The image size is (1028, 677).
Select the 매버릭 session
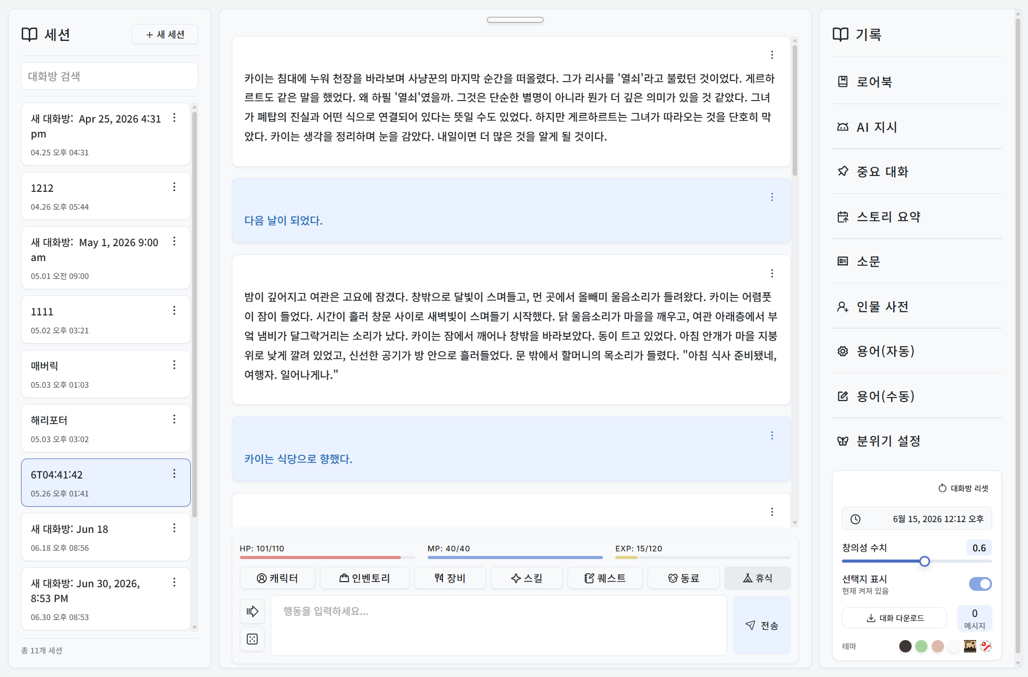pyautogui.click(x=106, y=374)
